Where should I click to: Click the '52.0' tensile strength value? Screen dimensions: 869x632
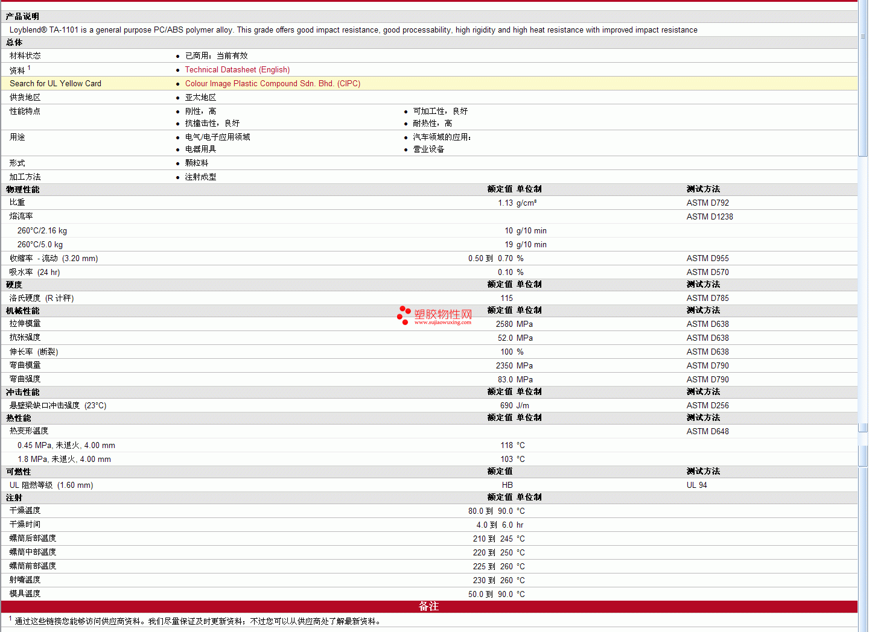[x=505, y=338]
